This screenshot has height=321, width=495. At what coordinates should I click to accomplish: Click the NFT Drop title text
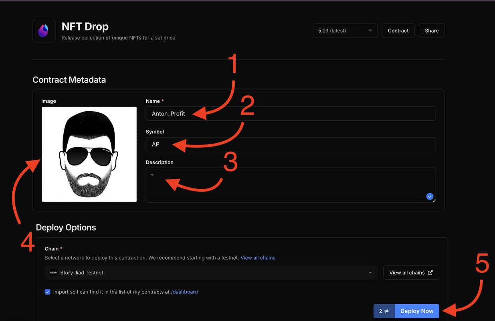click(85, 26)
